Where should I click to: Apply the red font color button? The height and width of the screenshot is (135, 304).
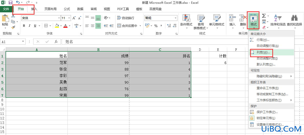coord(66,26)
